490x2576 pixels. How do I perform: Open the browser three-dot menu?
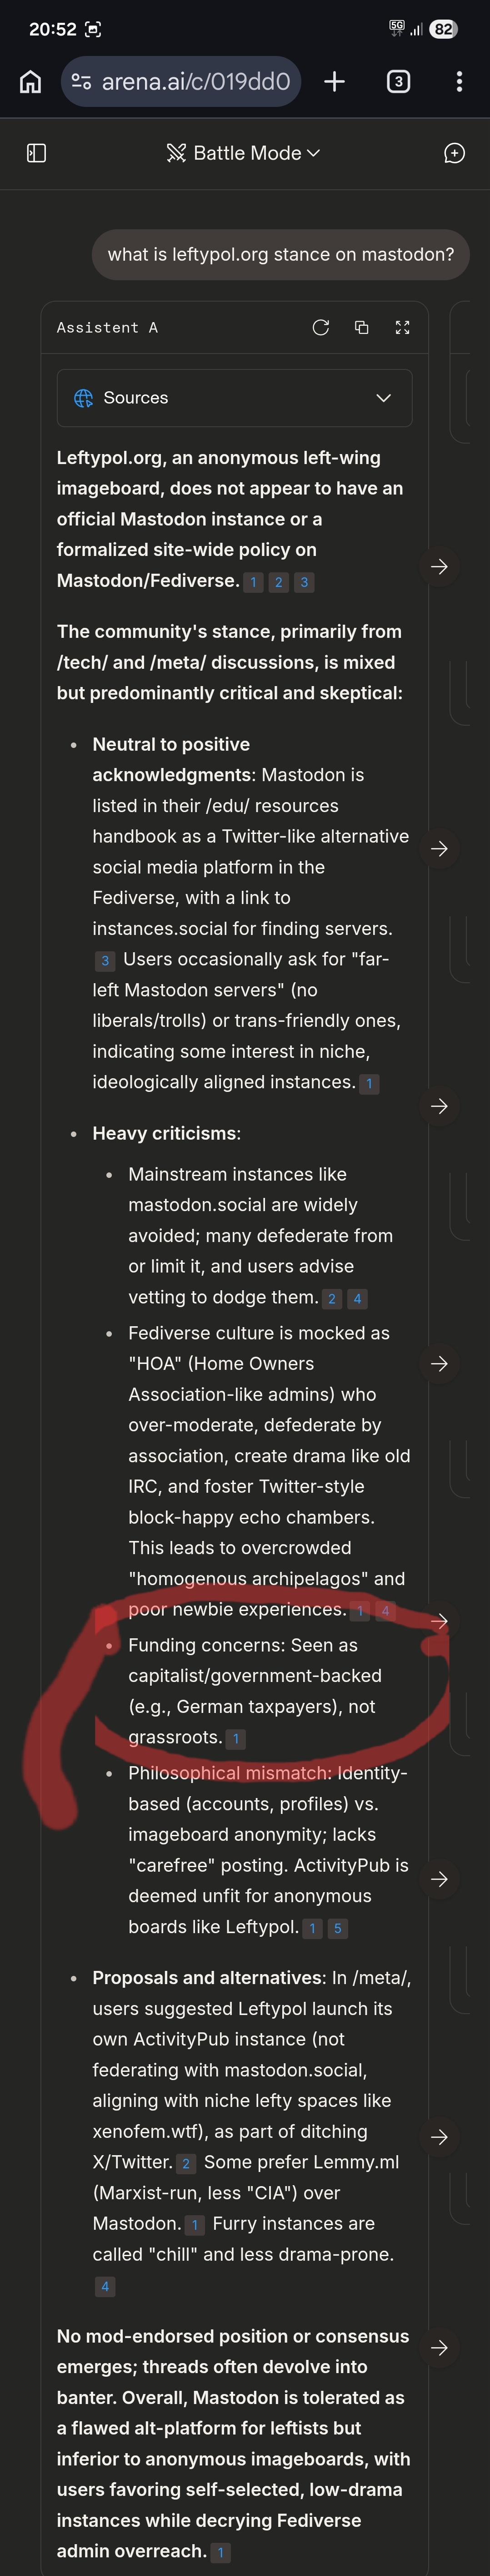pos(459,82)
